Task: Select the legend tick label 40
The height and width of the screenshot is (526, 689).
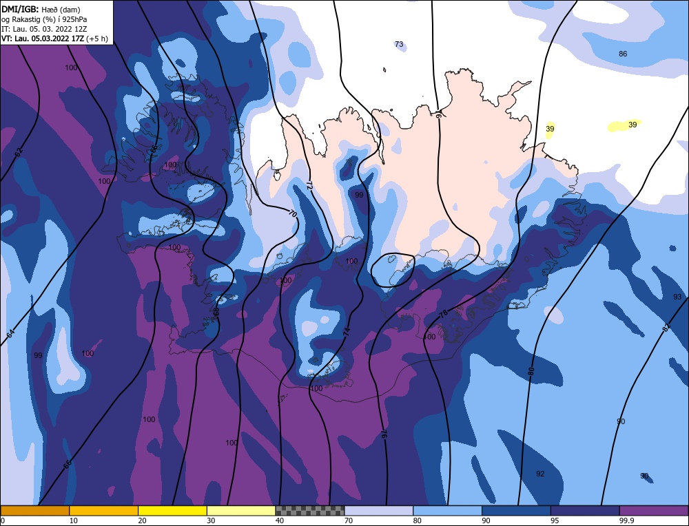Action: 280,520
